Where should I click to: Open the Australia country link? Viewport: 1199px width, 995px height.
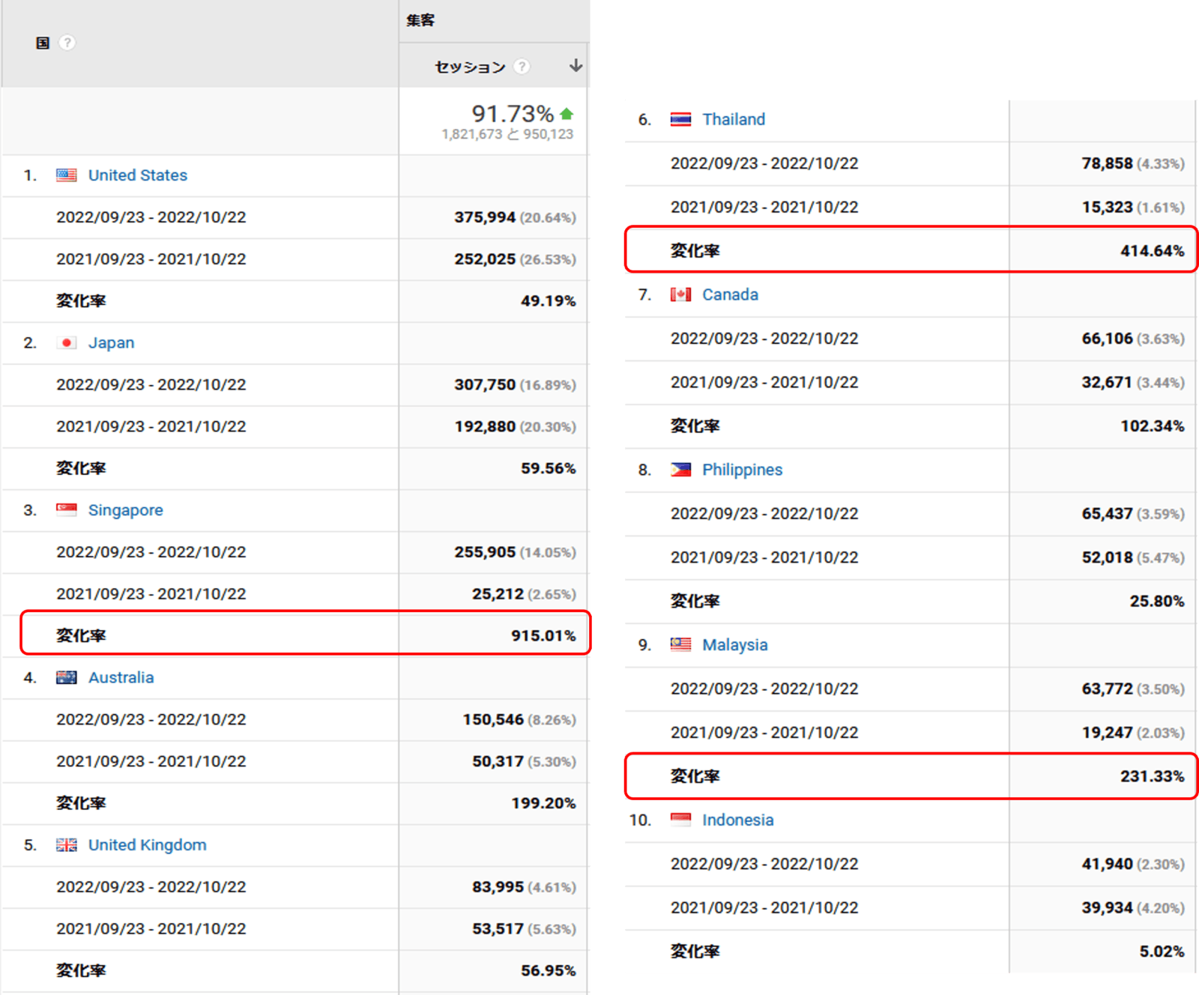click(121, 677)
